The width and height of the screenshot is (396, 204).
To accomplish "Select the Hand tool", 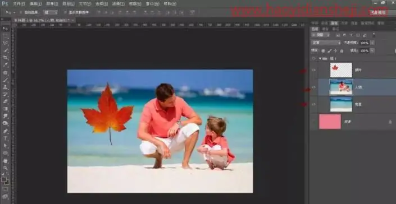I will 5,161.
